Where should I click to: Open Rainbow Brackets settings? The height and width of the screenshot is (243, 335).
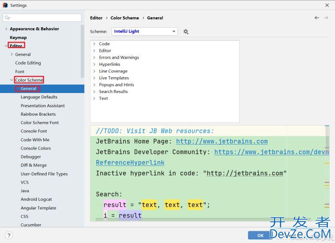38,114
